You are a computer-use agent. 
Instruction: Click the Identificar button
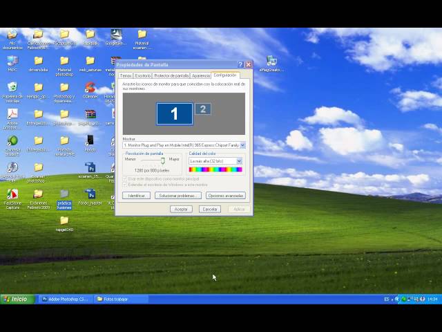click(x=136, y=196)
